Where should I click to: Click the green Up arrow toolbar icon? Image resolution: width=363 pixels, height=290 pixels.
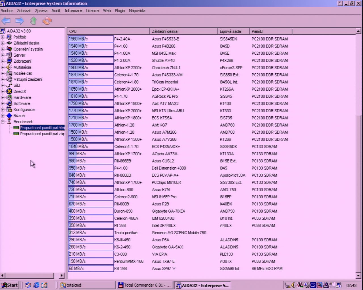[x=33, y=21]
